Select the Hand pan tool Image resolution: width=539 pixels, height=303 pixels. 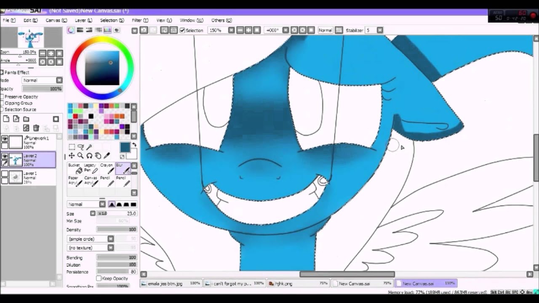click(98, 156)
